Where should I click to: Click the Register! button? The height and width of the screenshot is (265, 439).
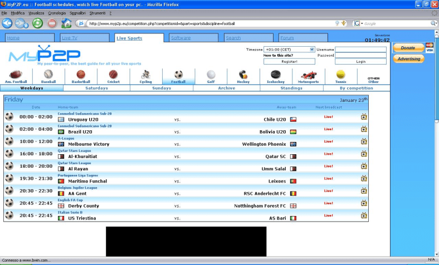(x=289, y=62)
